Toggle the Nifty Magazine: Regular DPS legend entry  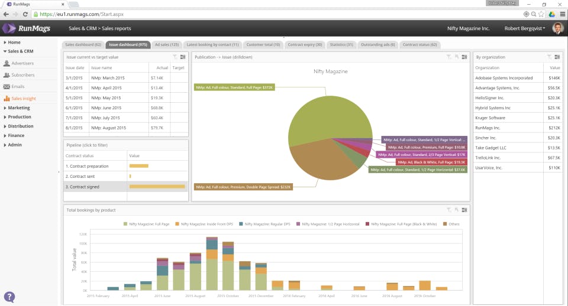coord(264,224)
